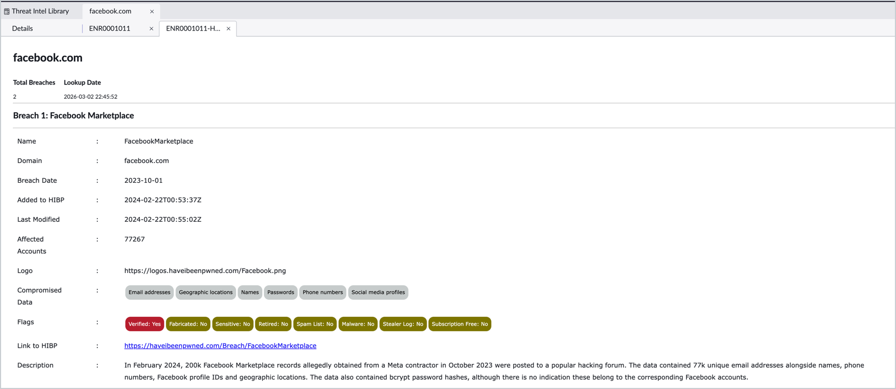Click the Passwords data tag
The image size is (896, 389).
pos(280,292)
